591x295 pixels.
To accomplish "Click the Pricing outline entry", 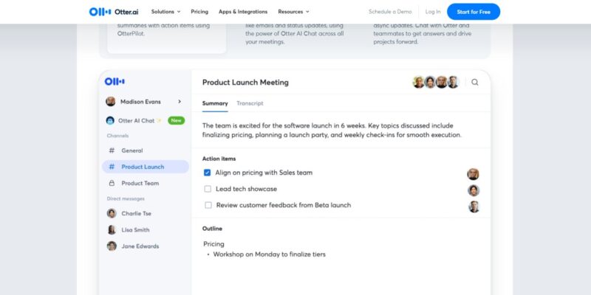I will point(213,244).
